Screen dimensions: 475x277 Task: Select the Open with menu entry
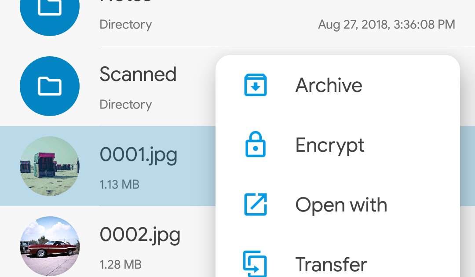point(338,204)
